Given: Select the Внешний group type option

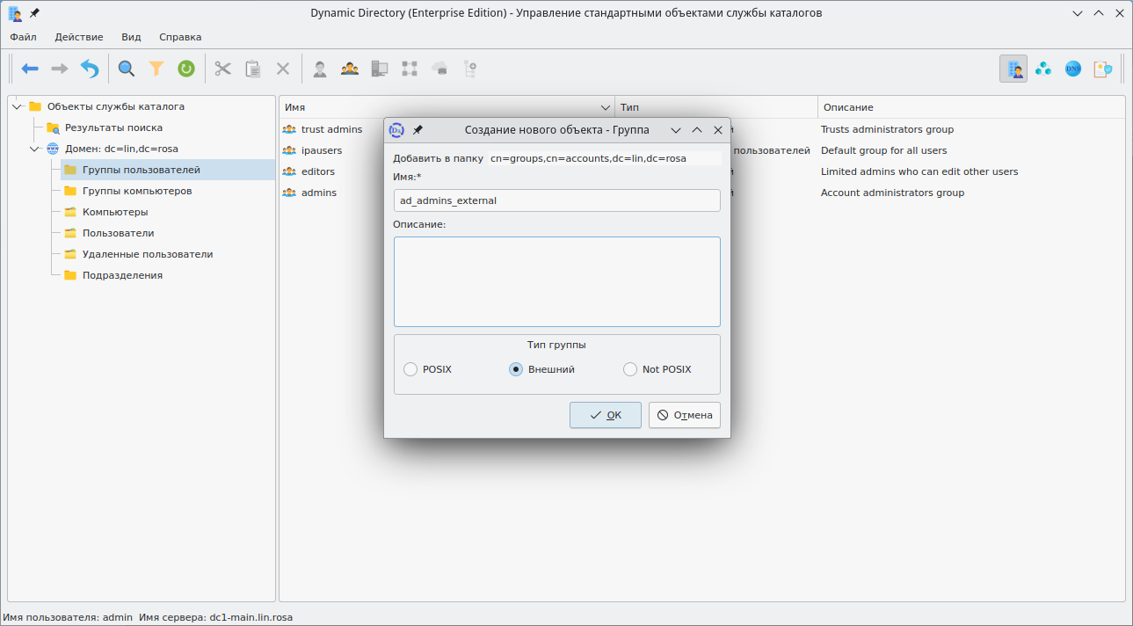Looking at the screenshot, I should [516, 369].
